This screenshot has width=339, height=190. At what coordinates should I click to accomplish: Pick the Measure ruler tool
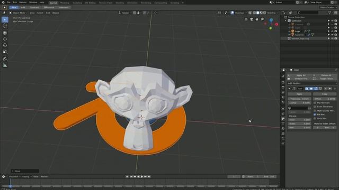tap(5, 65)
